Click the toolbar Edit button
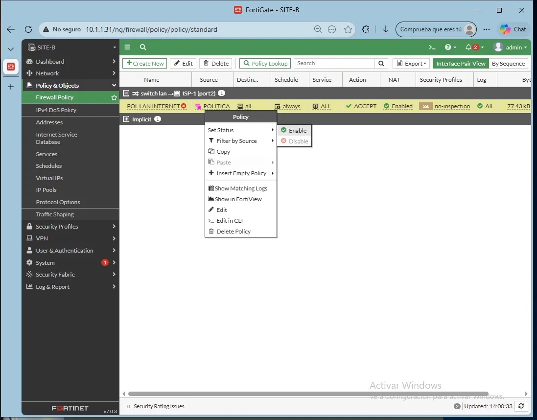 [183, 63]
